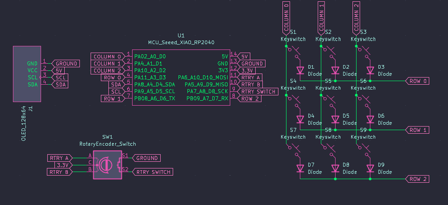Image resolution: width=448 pixels, height=205 pixels.
Task: Click the SW1 reference text
Action: point(108,137)
